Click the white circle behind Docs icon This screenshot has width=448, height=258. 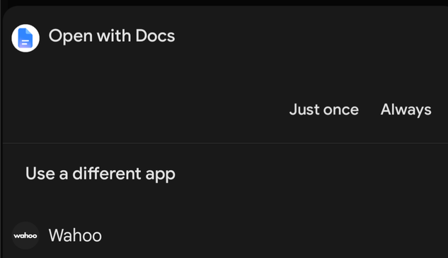point(25,38)
